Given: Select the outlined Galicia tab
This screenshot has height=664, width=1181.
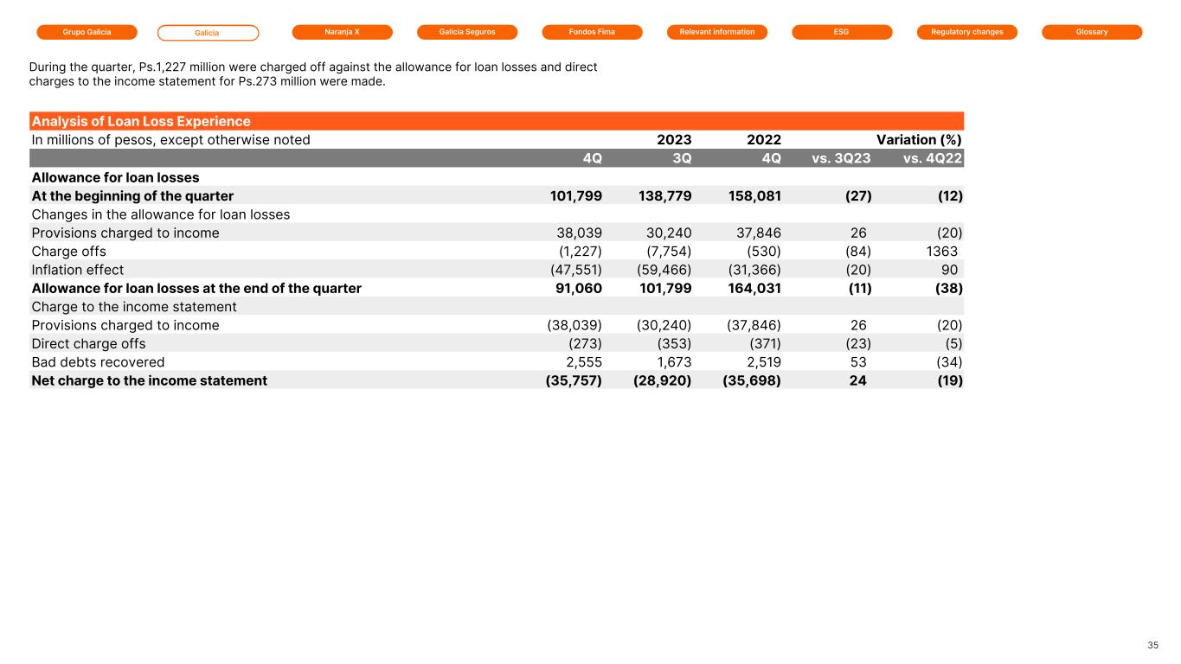Looking at the screenshot, I should pos(208,33).
